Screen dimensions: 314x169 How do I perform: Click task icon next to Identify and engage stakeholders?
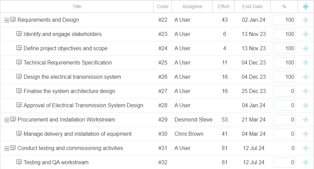tap(19, 34)
